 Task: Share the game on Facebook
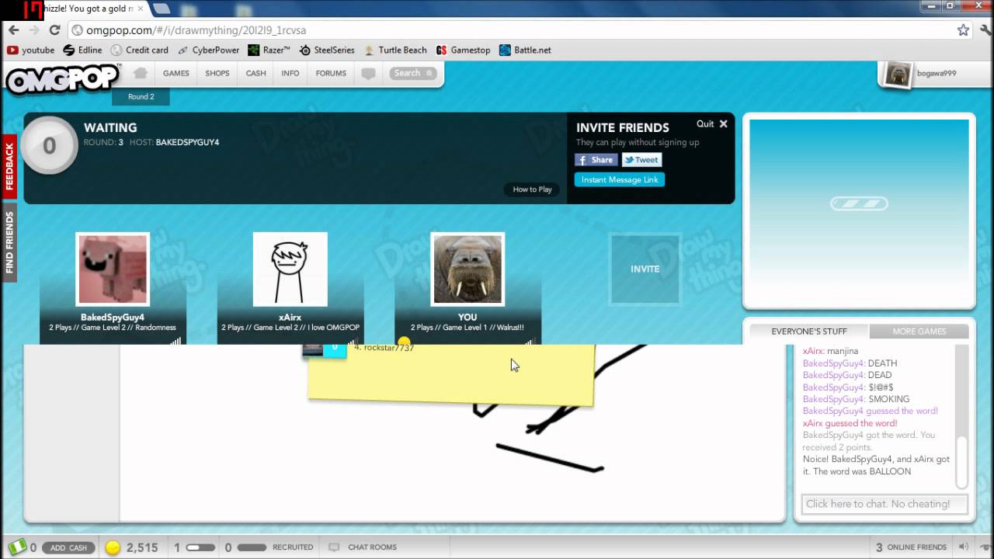(x=596, y=160)
